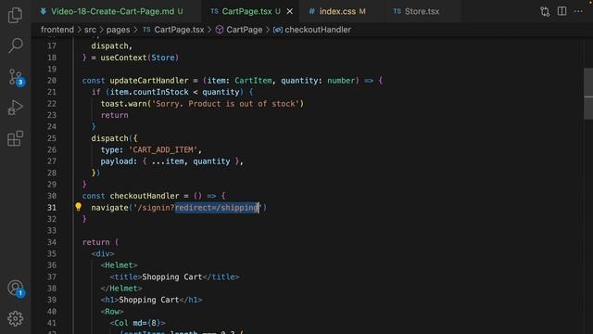Open More Actions ellipsis menu
Image resolution: width=593 pixels, height=334 pixels.
point(578,11)
